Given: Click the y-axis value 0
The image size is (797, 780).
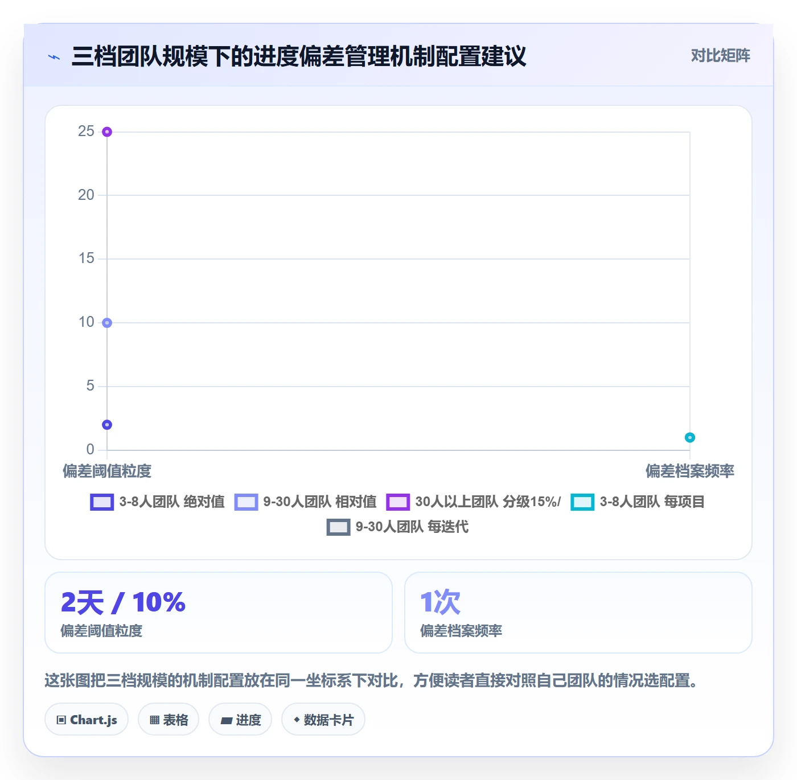Looking at the screenshot, I should pos(90,450).
